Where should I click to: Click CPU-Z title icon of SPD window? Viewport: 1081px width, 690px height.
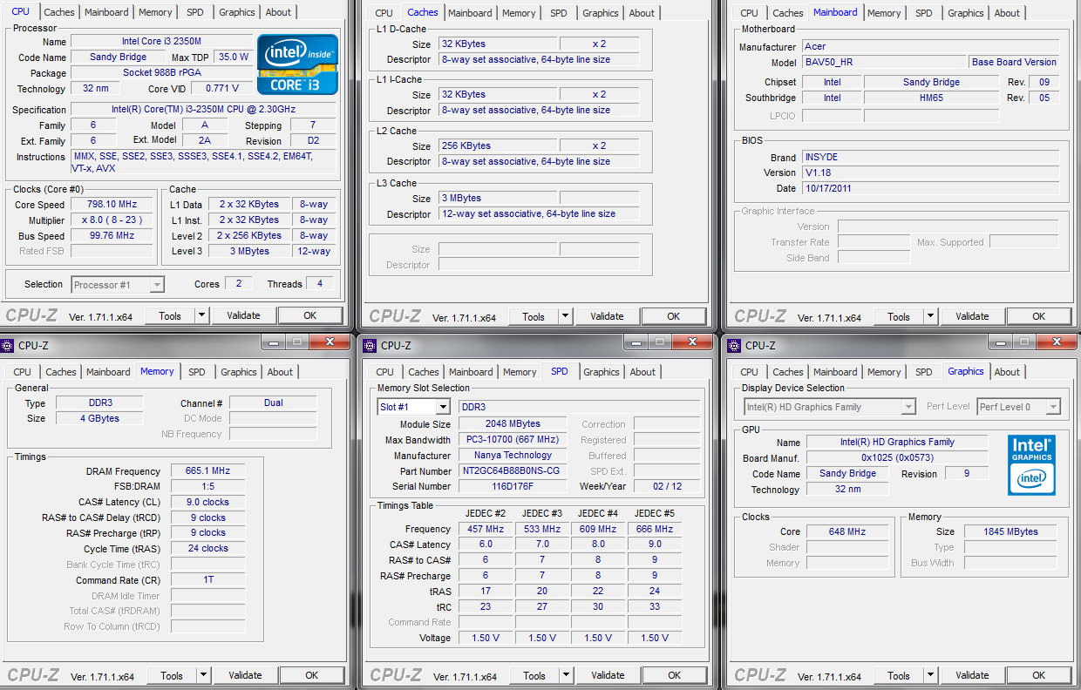click(371, 345)
